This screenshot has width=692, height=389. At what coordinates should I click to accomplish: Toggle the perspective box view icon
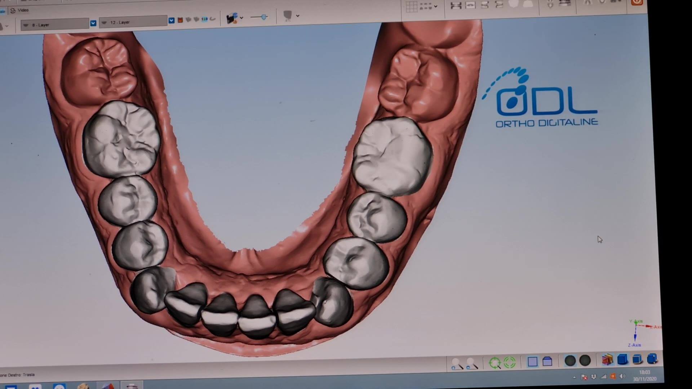[547, 361]
